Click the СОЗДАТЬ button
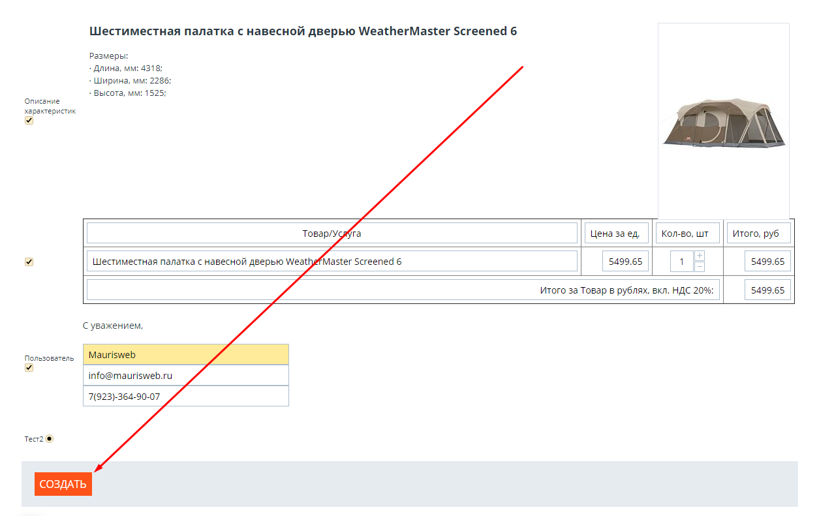 tap(63, 483)
